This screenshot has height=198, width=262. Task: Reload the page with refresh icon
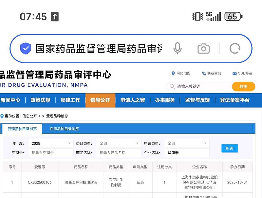click(235, 49)
